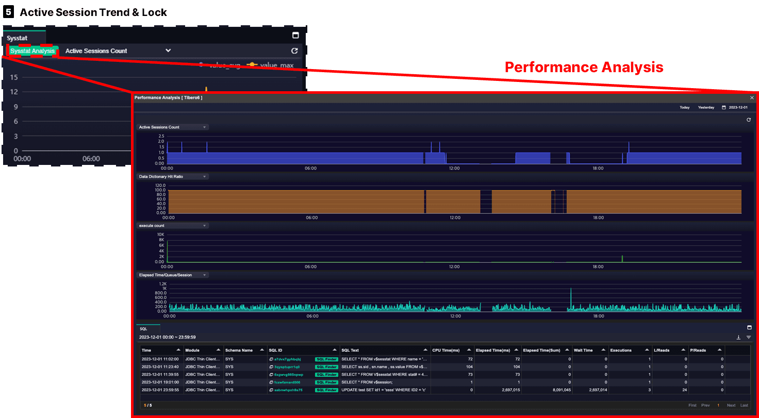
Task: Open Active Sessions Count dropdown in Sysstat panel
Action: [118, 51]
